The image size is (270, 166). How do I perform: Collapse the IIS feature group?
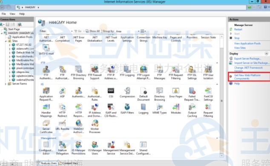click(x=217, y=84)
